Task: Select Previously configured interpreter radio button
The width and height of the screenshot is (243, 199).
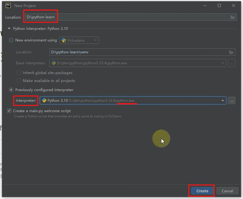Action: (x=11, y=90)
